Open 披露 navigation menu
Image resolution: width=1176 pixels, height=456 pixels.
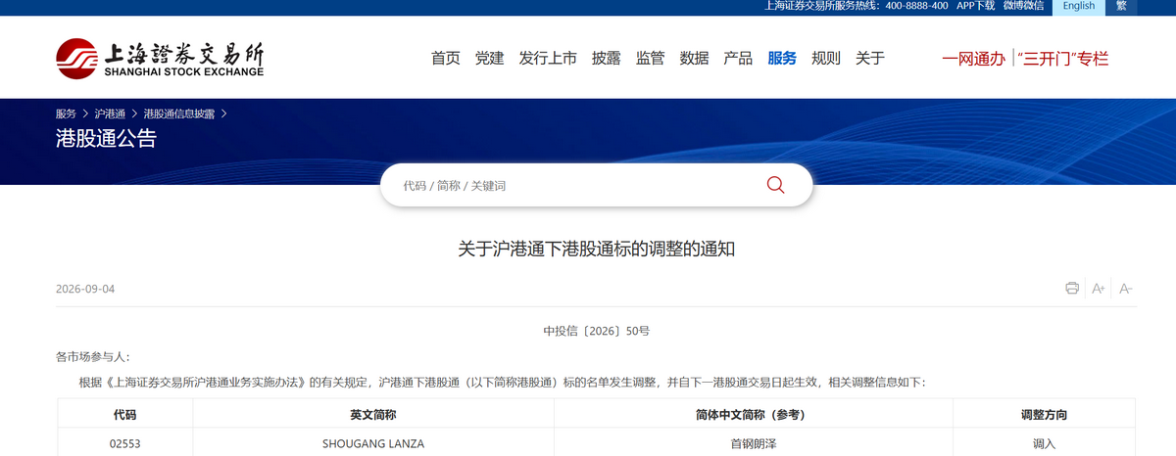click(x=607, y=58)
